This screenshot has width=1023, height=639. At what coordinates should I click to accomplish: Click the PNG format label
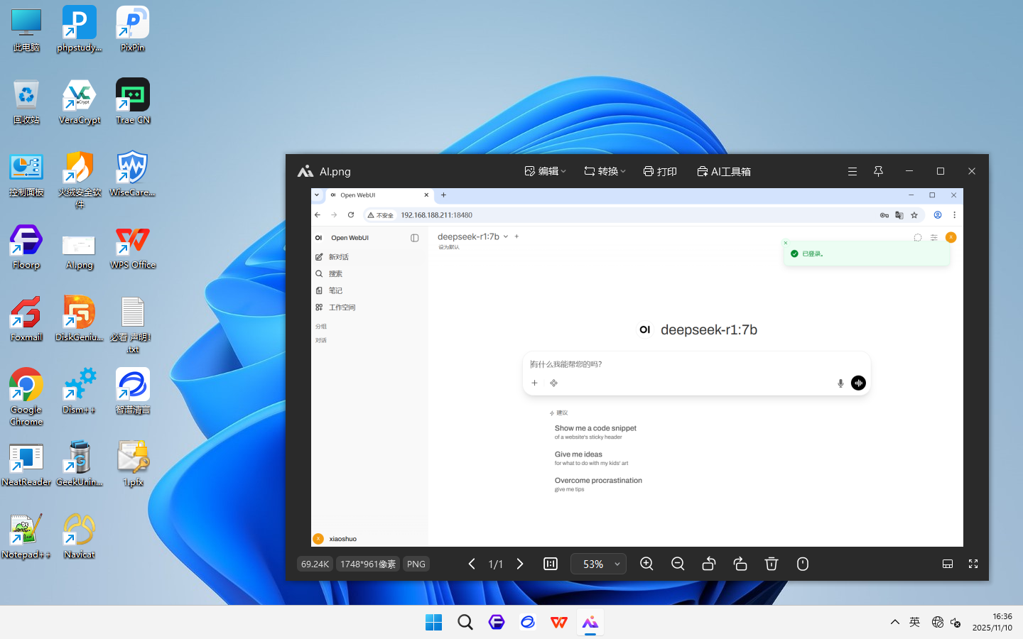pyautogui.click(x=416, y=564)
